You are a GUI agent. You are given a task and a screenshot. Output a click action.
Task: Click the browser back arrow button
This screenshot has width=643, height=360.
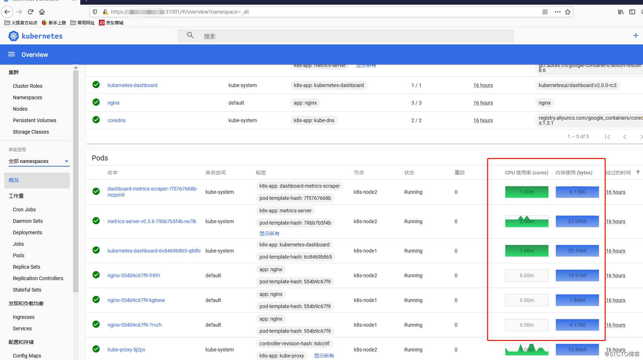pyautogui.click(x=7, y=12)
